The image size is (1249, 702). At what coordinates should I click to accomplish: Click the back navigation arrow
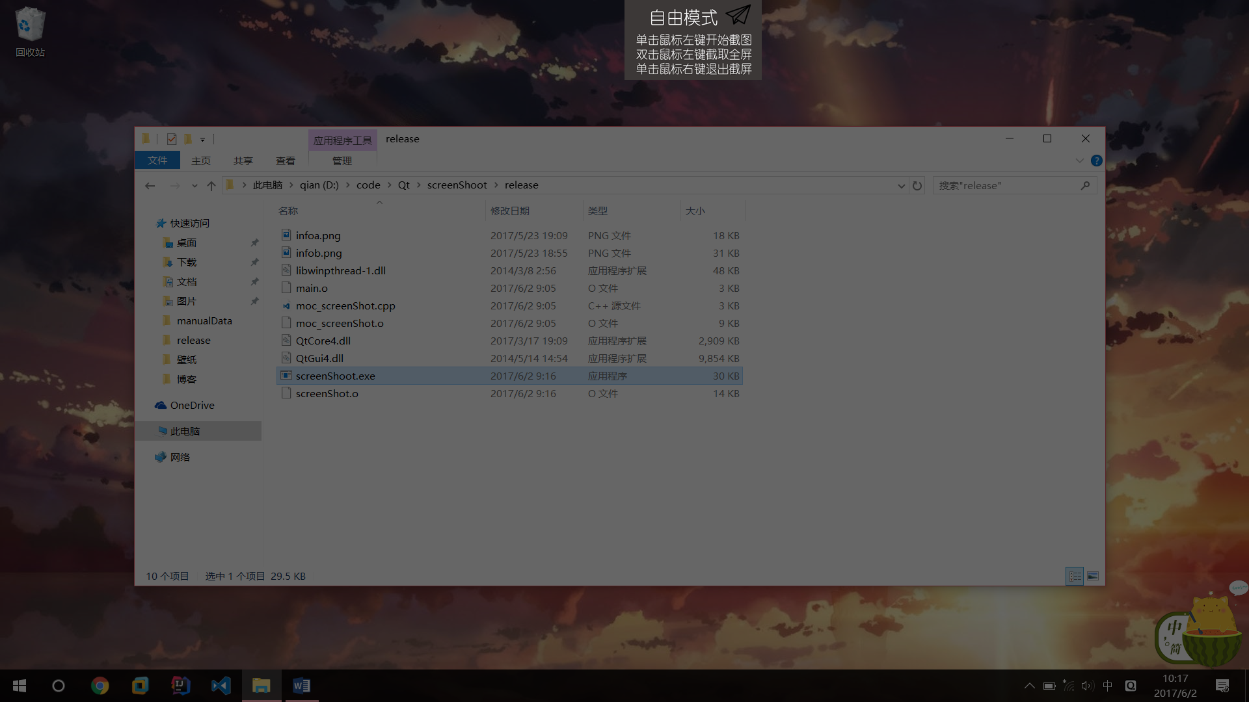150,186
